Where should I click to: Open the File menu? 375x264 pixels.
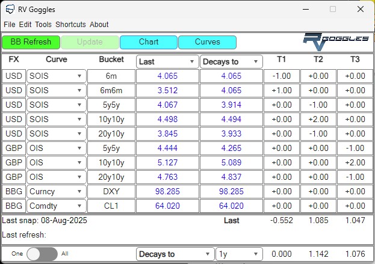tap(10, 25)
